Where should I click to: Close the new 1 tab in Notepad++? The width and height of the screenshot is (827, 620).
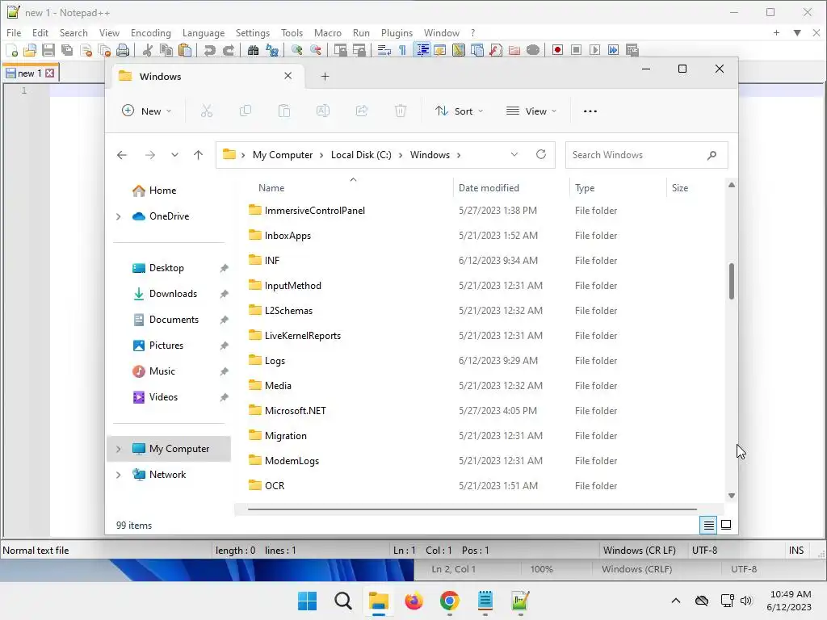49,73
